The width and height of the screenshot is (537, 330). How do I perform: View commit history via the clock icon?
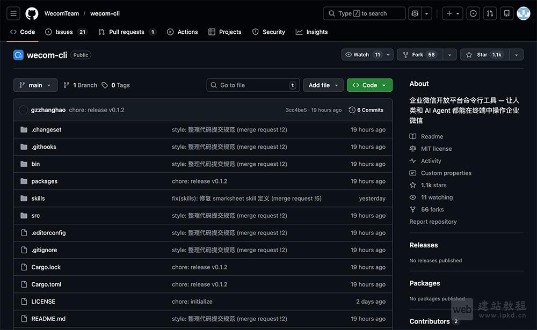(x=352, y=109)
